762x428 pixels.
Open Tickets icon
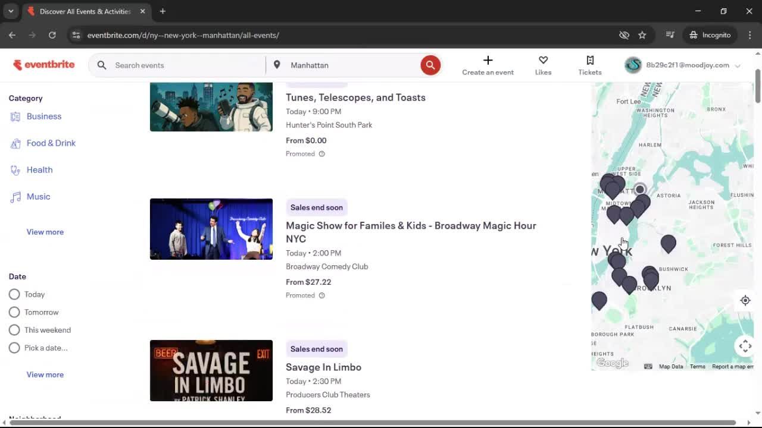[x=590, y=61]
